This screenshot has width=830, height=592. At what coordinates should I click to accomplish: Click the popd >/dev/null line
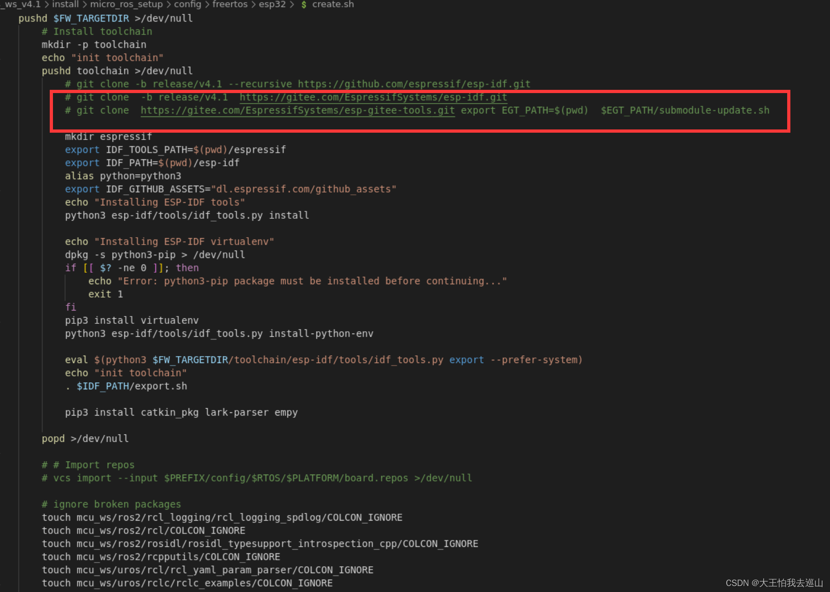tap(85, 439)
